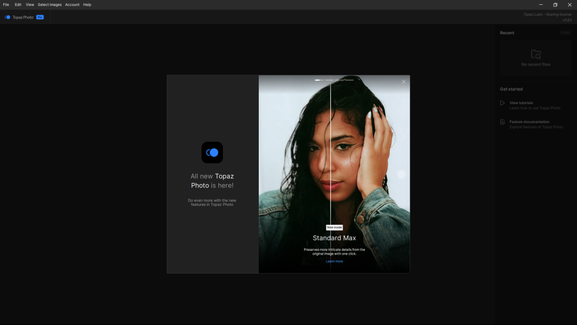
Task: Open the File menu
Action: point(6,5)
